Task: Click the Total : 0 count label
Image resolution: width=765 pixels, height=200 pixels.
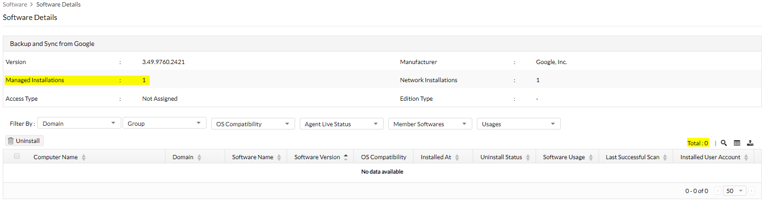Action: (698, 143)
